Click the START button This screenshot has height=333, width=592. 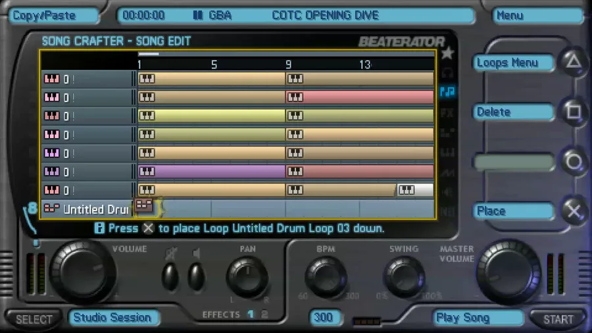pyautogui.click(x=558, y=319)
